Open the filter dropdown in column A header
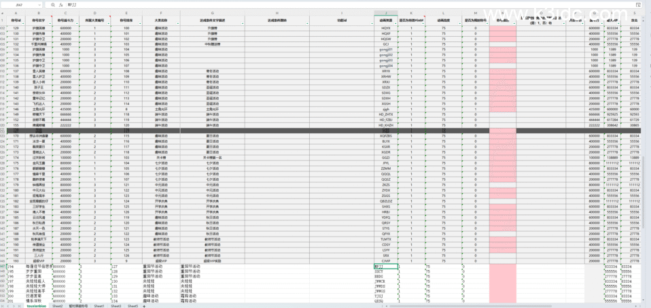 (24, 23)
